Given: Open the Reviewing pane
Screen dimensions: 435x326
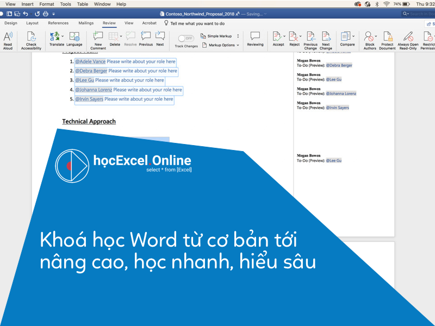Looking at the screenshot, I should coord(255,39).
